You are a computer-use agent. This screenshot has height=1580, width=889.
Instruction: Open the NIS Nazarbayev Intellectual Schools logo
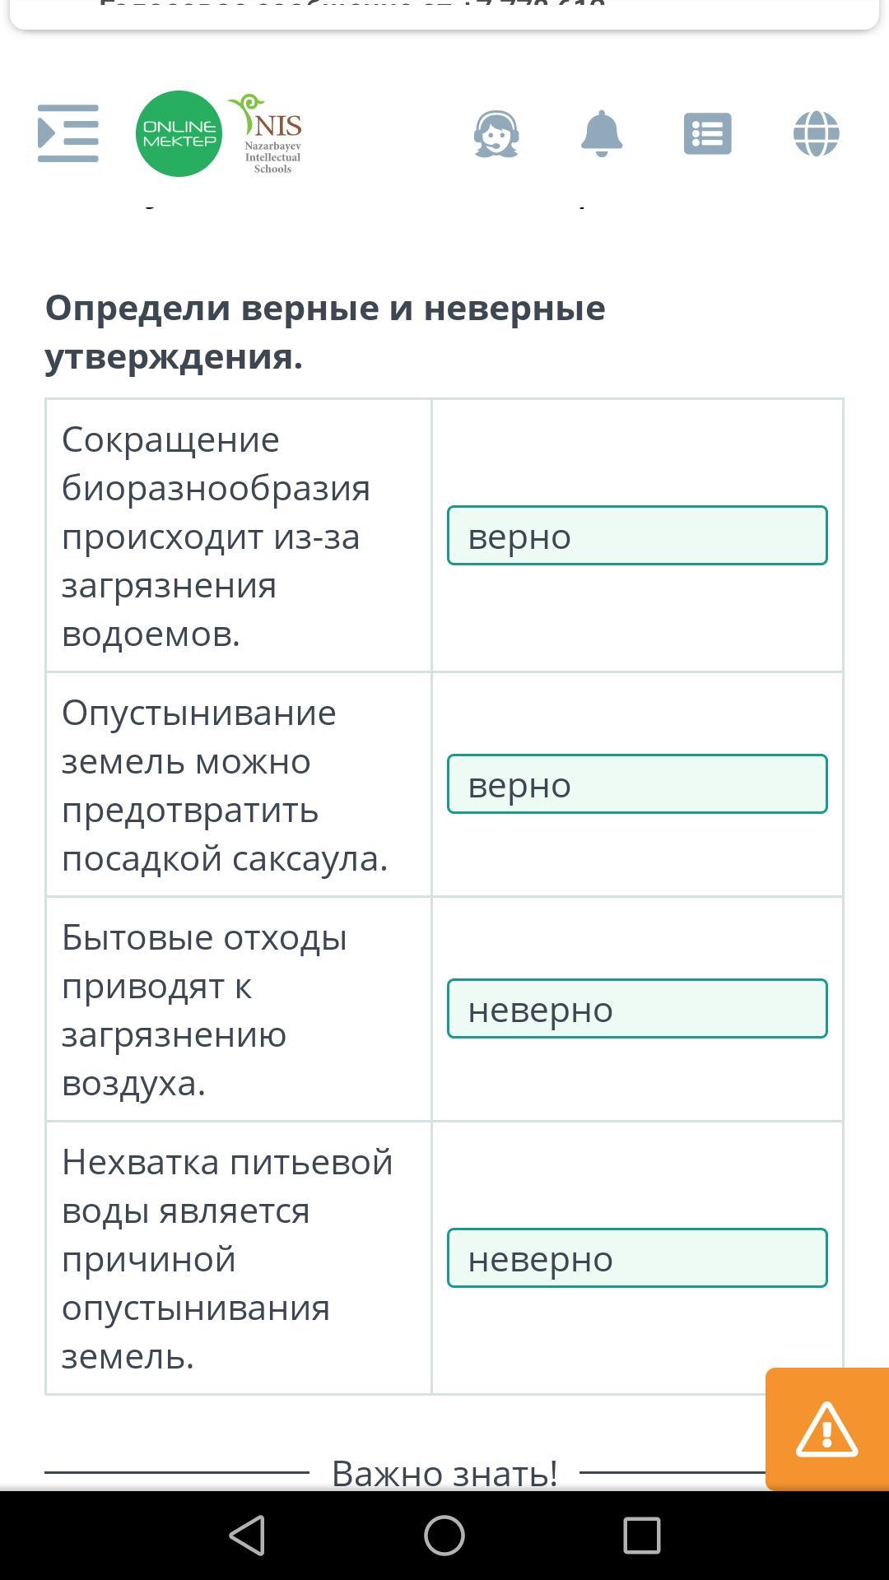pyautogui.click(x=268, y=133)
